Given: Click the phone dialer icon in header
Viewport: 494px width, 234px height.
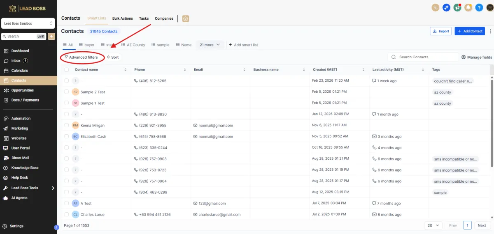Looking at the screenshot, I should (x=436, y=7).
